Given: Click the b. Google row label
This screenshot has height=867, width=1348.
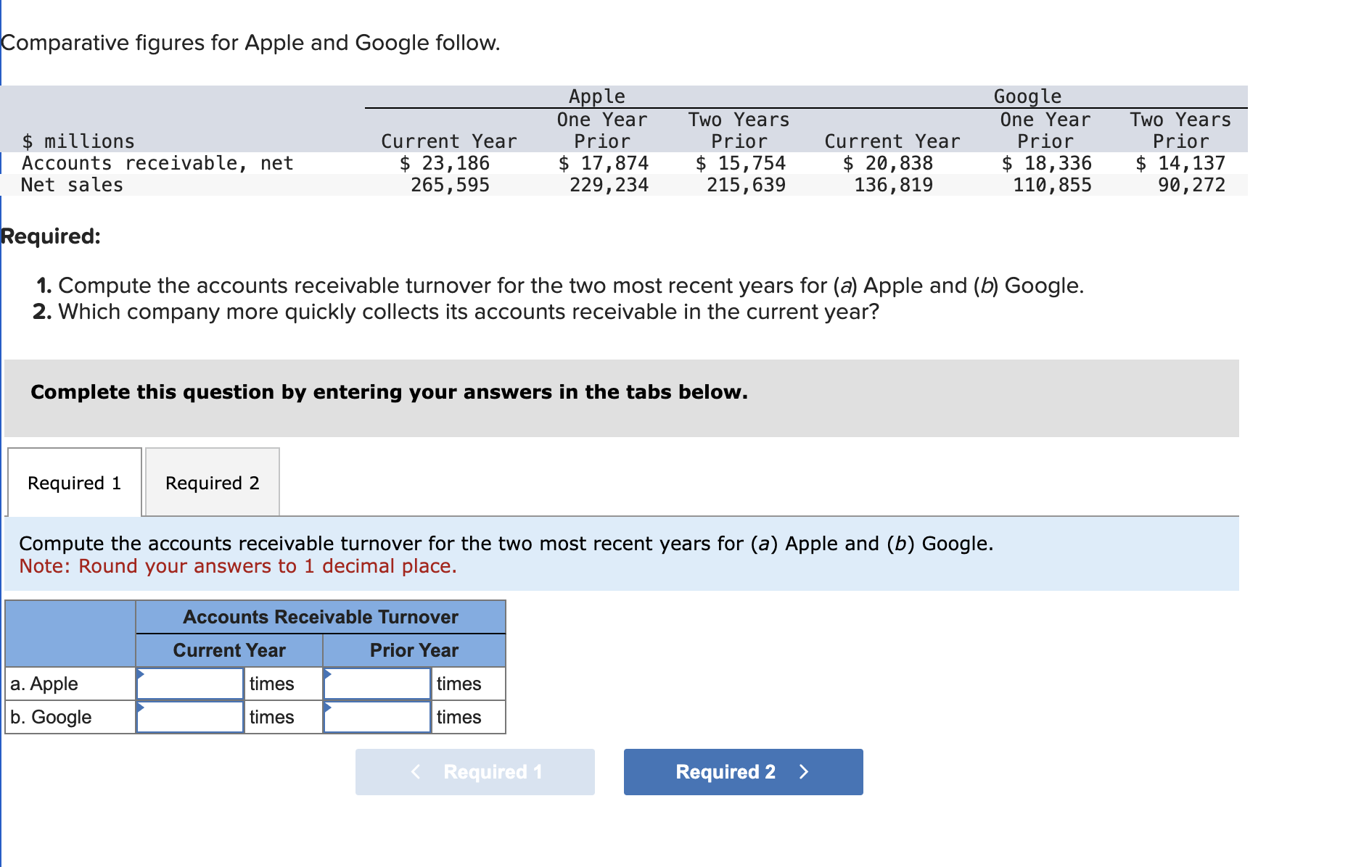Looking at the screenshot, I should pyautogui.click(x=51, y=717).
